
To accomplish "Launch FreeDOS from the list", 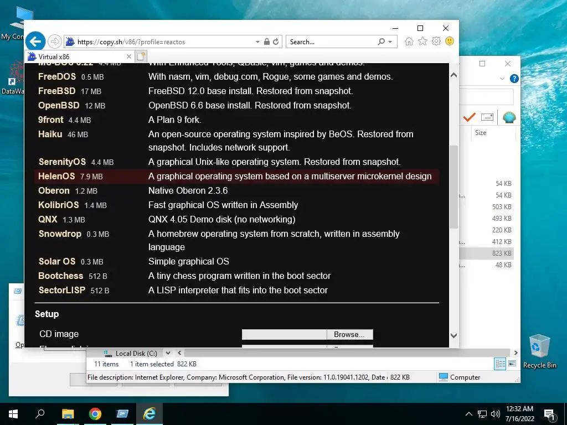I will tap(57, 76).
